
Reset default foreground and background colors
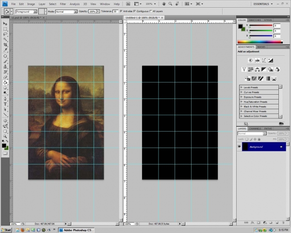(x=3, y=141)
